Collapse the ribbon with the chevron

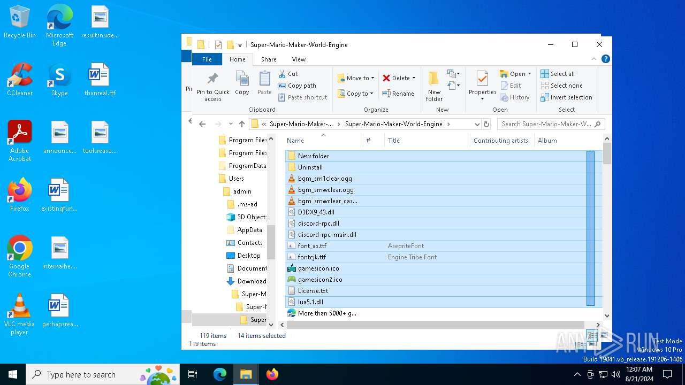[593, 59]
